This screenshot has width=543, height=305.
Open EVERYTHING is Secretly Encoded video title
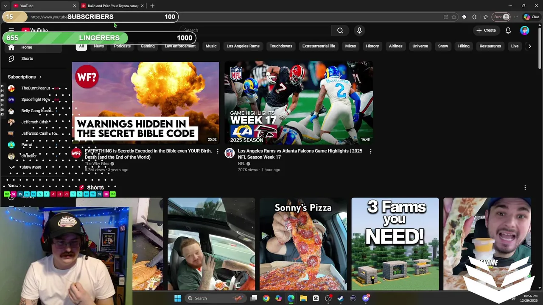coord(148,154)
